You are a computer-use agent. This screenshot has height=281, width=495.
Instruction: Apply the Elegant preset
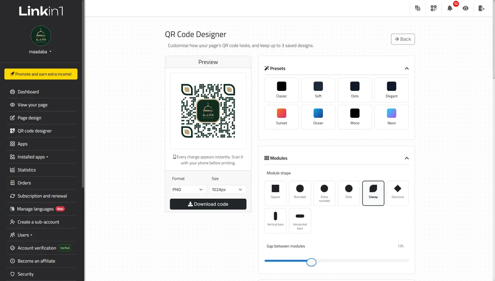point(391,90)
